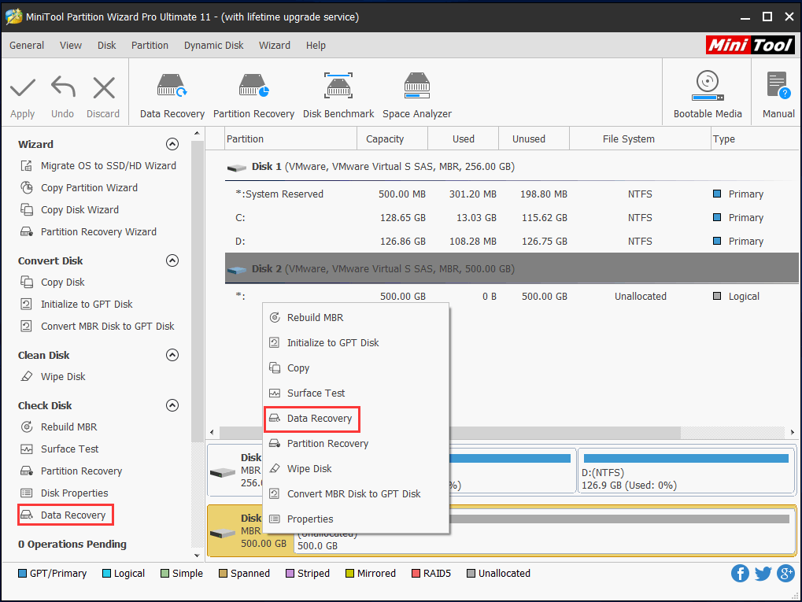The image size is (802, 602).
Task: Click the sidebar scroll-down arrow
Action: (197, 556)
